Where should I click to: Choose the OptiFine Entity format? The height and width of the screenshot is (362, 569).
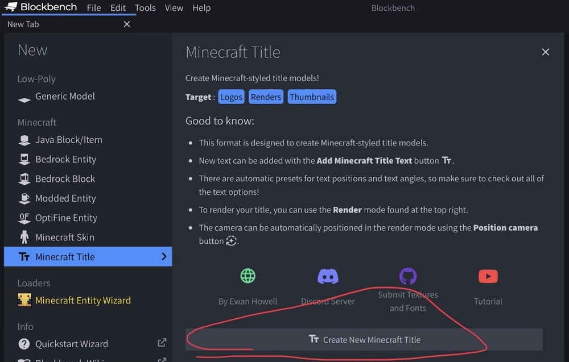click(88, 218)
